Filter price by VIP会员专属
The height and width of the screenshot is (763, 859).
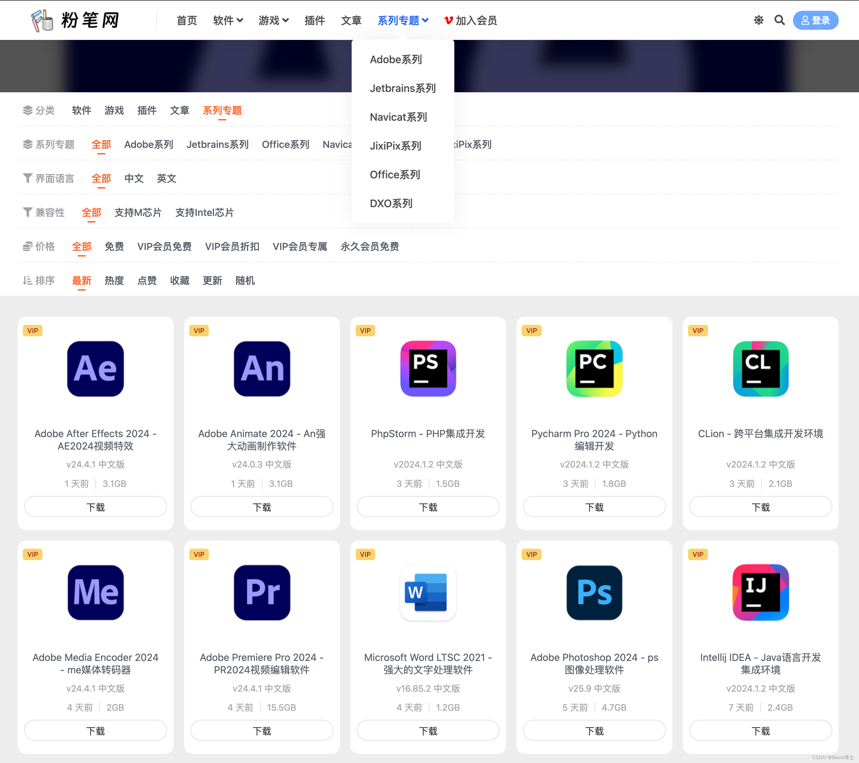pos(300,246)
